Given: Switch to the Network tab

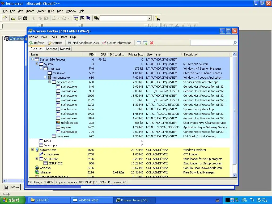Looking at the screenshot, I should click(x=65, y=49).
